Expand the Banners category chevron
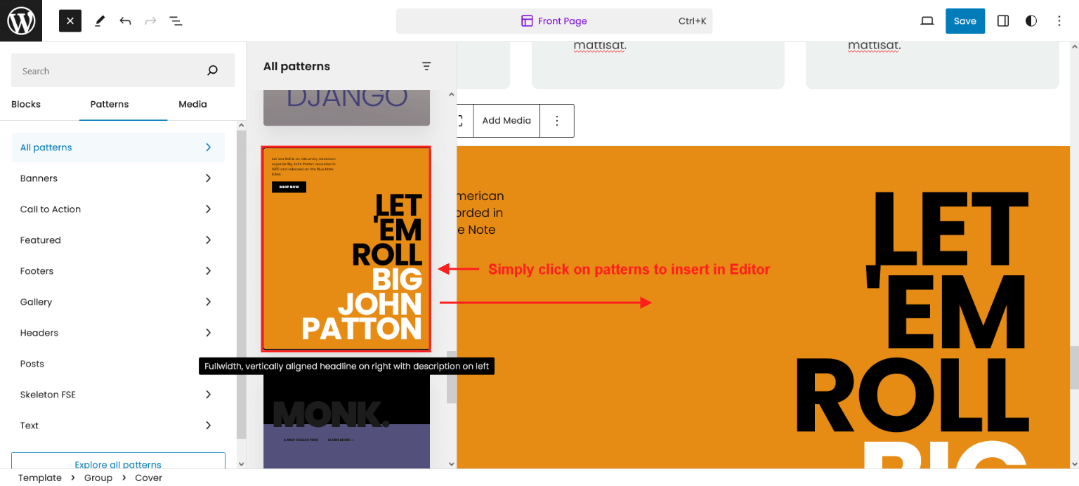 (x=208, y=178)
